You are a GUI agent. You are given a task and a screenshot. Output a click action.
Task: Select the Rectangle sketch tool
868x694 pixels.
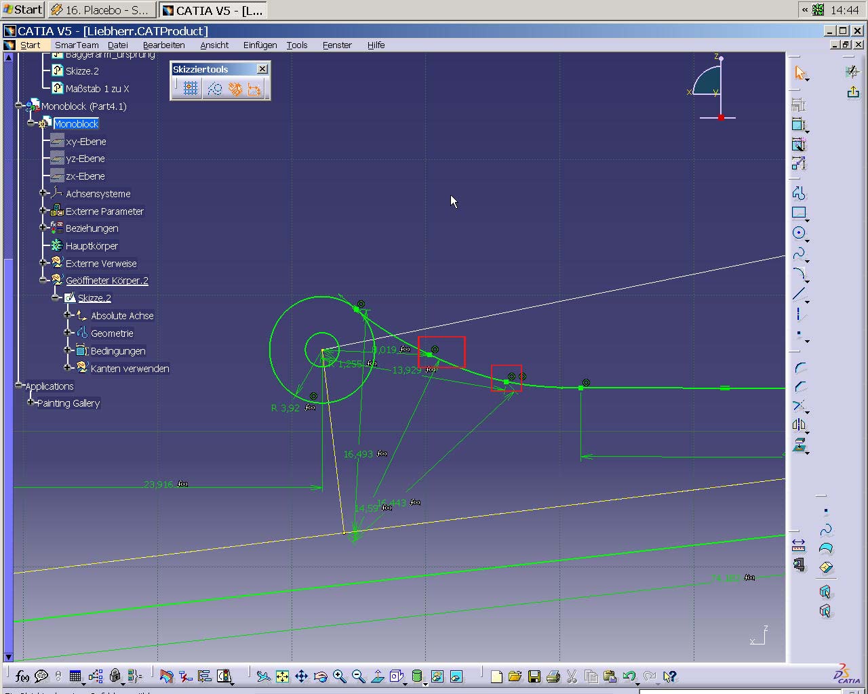click(799, 213)
